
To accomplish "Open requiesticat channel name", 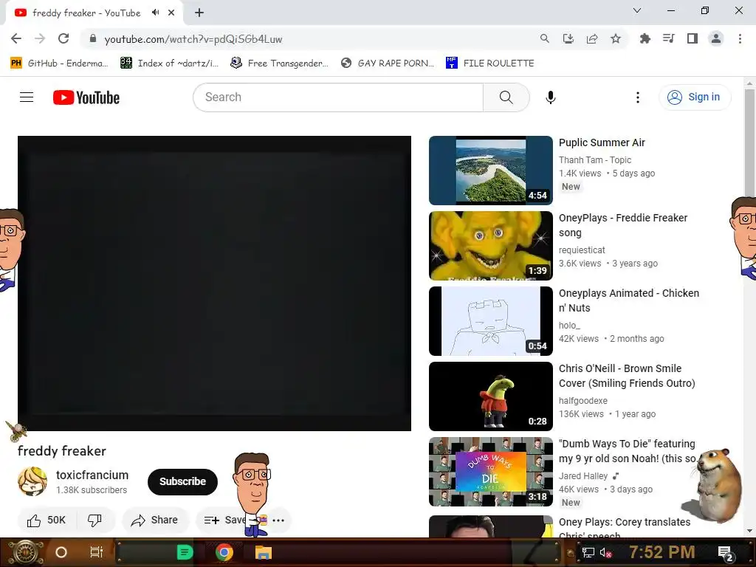I will pyautogui.click(x=582, y=250).
